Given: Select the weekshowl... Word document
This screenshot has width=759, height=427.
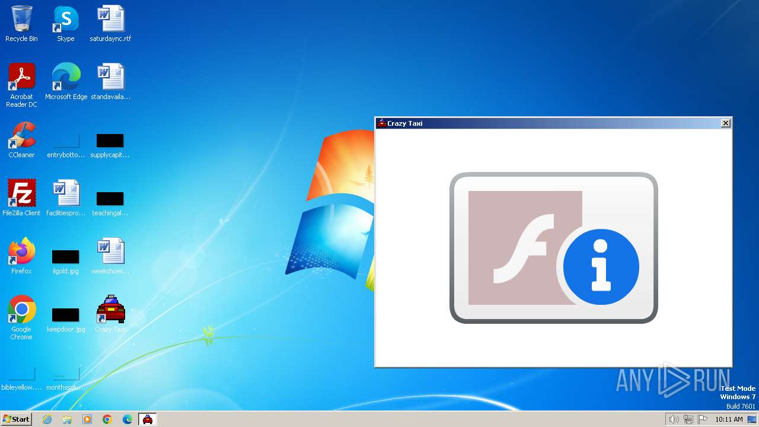Looking at the screenshot, I should click(x=110, y=256).
